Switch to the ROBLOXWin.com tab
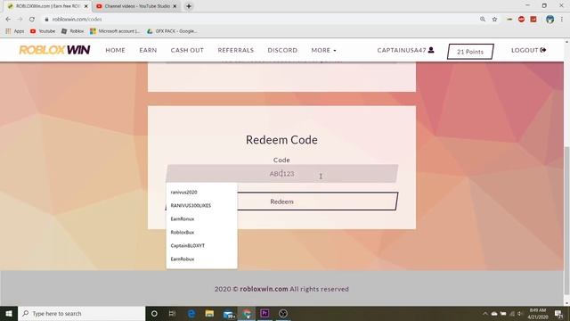 47,6
